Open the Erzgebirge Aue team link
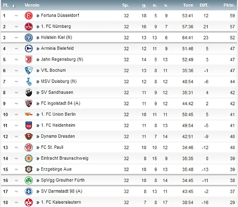Viewport: 238px width, 207px height. pyautogui.click(x=56, y=169)
